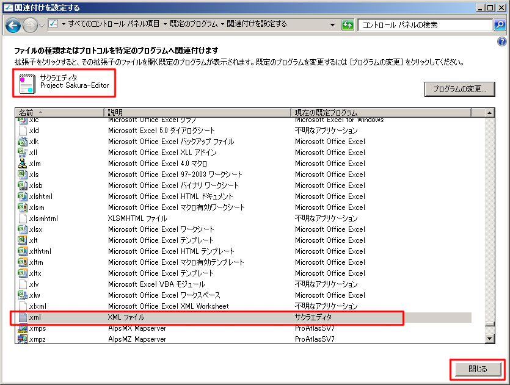Select the xmpz Mapserver icon
The width and height of the screenshot is (510, 385).
(x=23, y=339)
